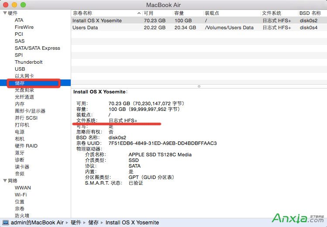
Task: Go to 储存 in the path bar
Action: [93, 223]
